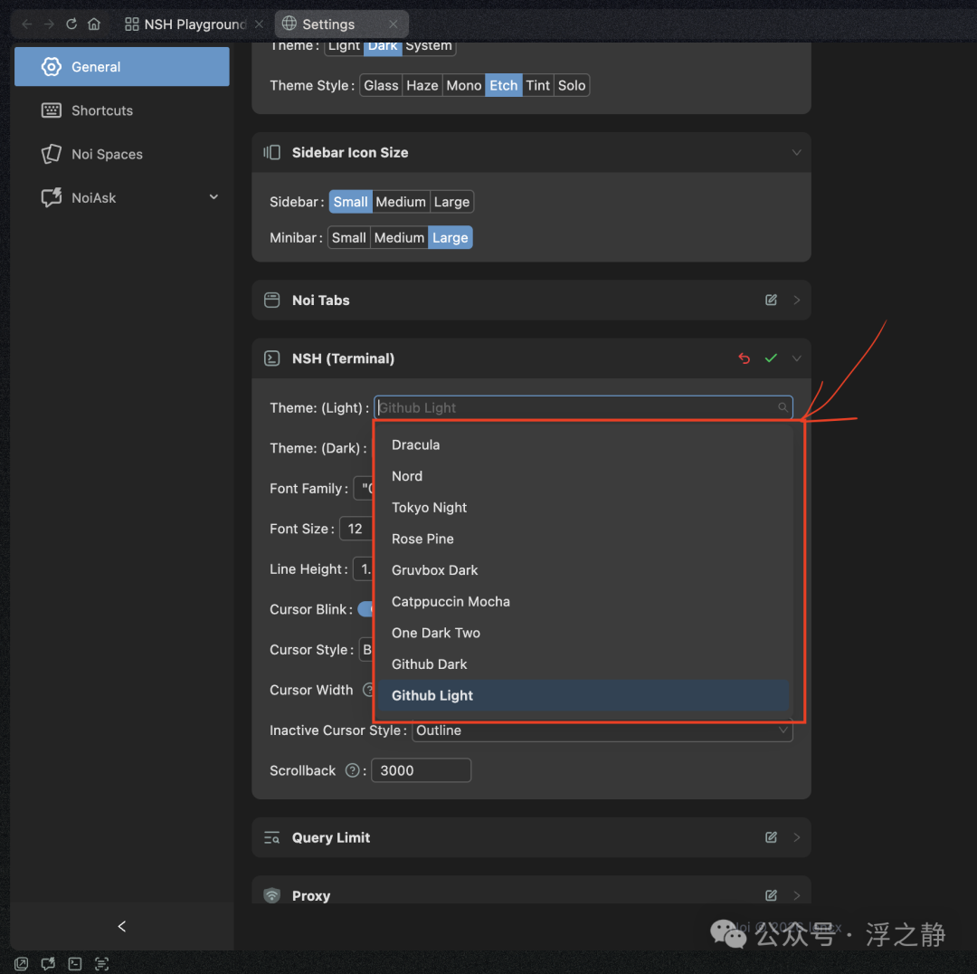Set Sidebar icon size to Medium
The image size is (977, 974).
point(401,202)
